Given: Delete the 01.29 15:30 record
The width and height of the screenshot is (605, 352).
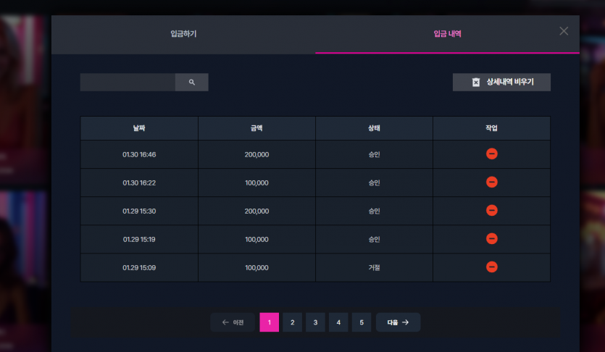Looking at the screenshot, I should click(491, 211).
